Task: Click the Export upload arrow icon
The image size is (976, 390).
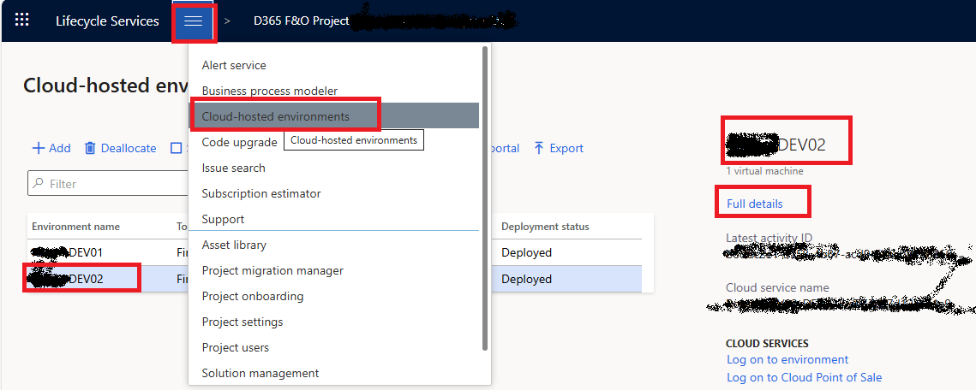Action: pos(539,149)
